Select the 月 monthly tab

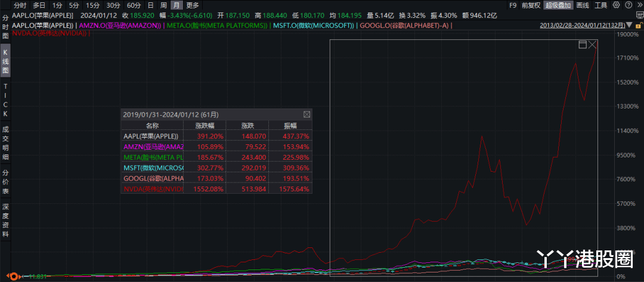point(176,5)
